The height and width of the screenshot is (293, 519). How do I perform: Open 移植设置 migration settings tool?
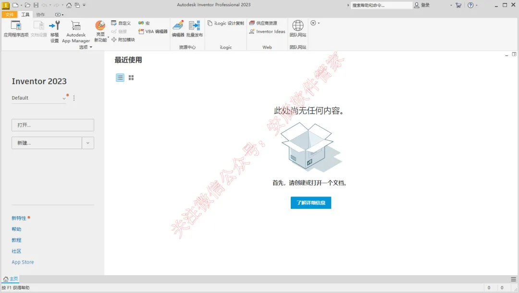(55, 31)
